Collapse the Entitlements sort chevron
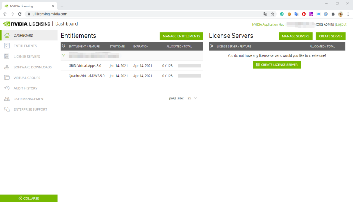The width and height of the screenshot is (353, 202). pos(64,46)
